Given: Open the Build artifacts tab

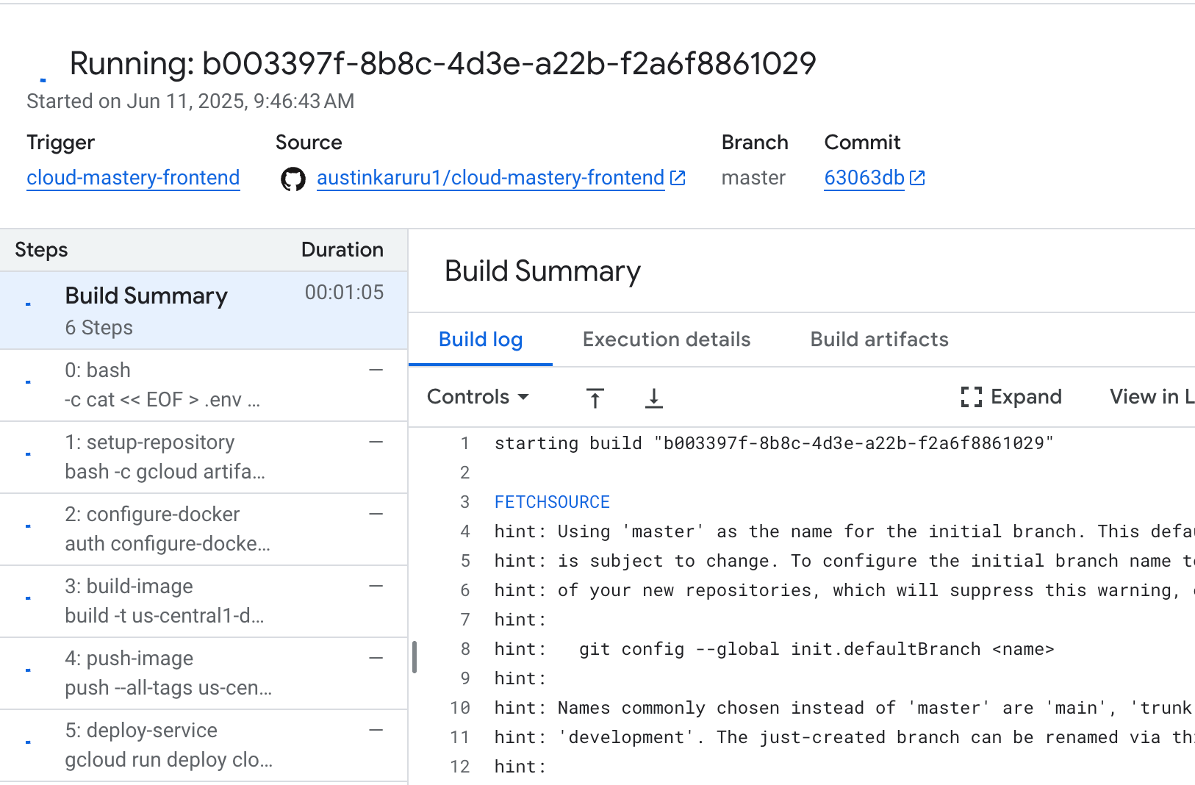Looking at the screenshot, I should (x=878, y=339).
